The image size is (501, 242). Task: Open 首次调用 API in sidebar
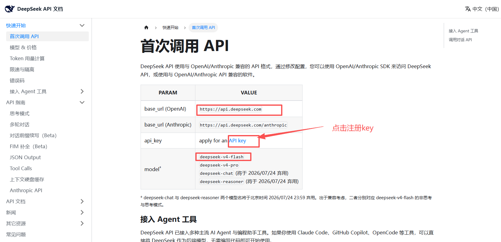[x=47, y=36]
